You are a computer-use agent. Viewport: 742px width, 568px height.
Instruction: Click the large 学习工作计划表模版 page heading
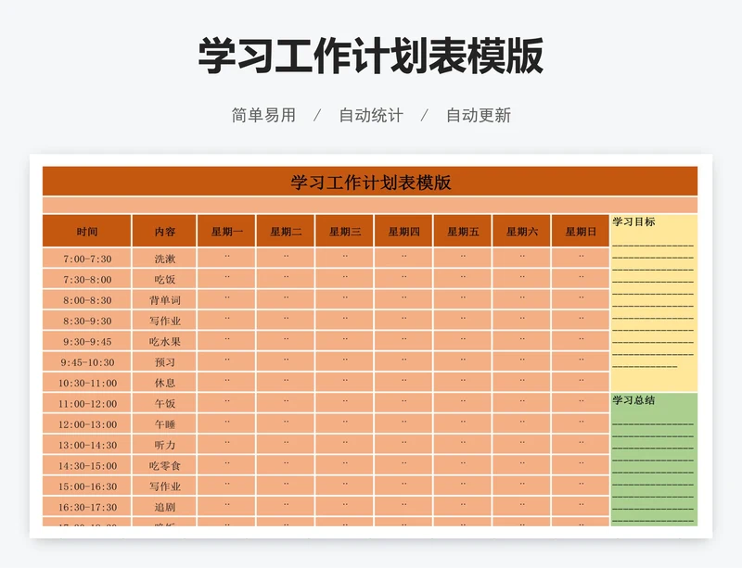[x=370, y=57]
